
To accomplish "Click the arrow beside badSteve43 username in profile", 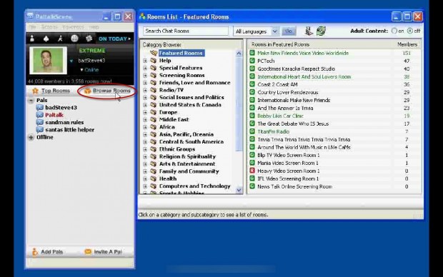I will click(71, 61).
